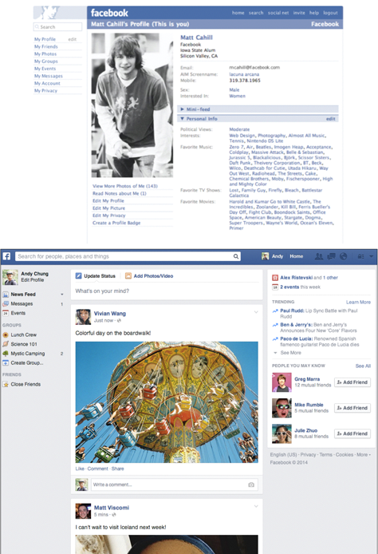Add Greg Marra as friend
Viewport: 378px width, 554px height.
[x=352, y=382]
